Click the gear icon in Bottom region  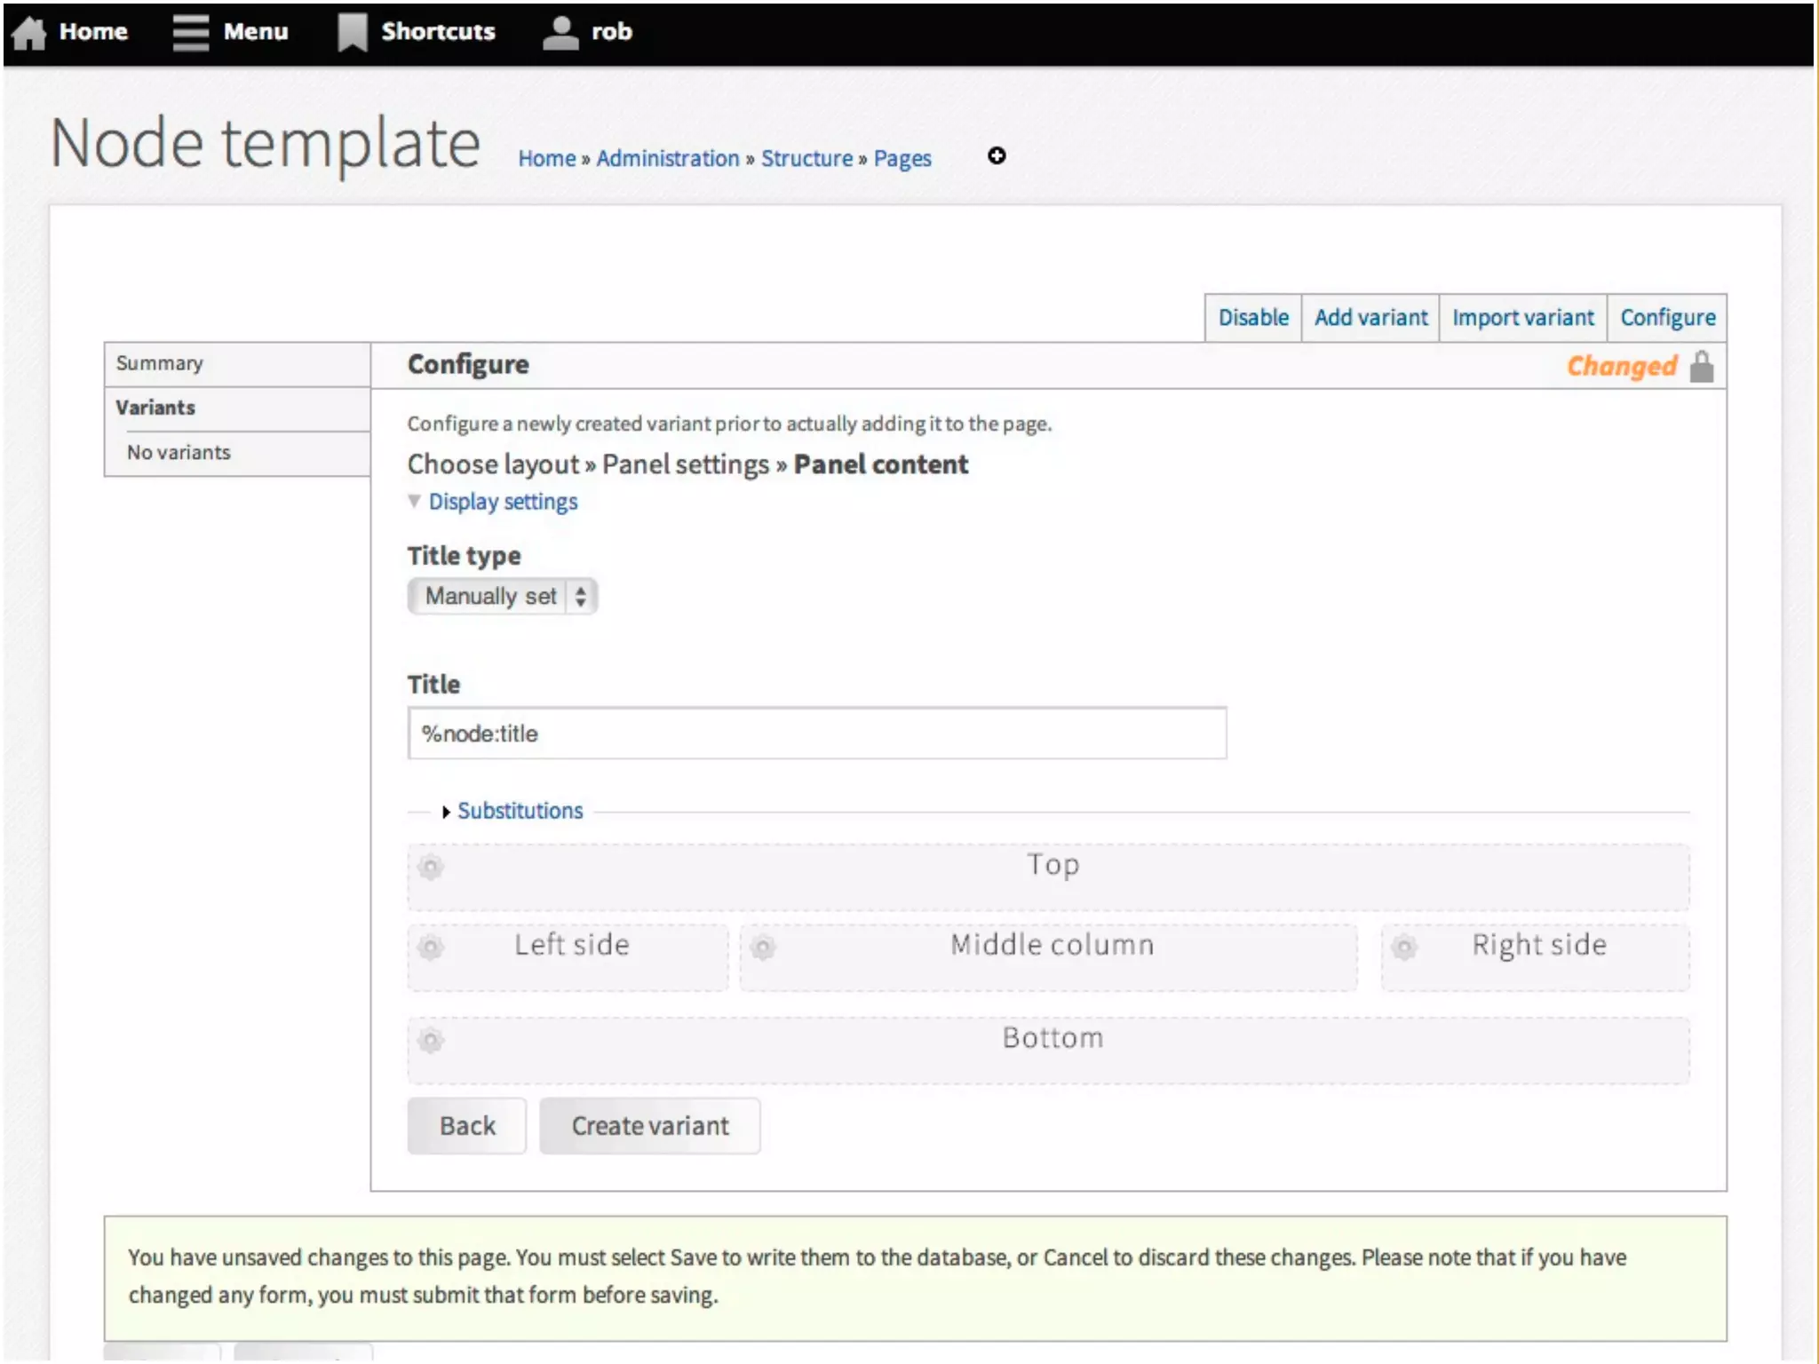pyautogui.click(x=431, y=1040)
